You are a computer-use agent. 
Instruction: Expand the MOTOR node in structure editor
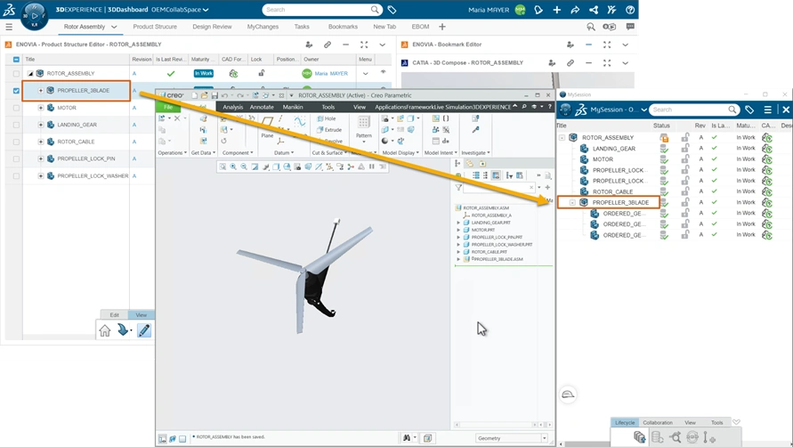(40, 108)
